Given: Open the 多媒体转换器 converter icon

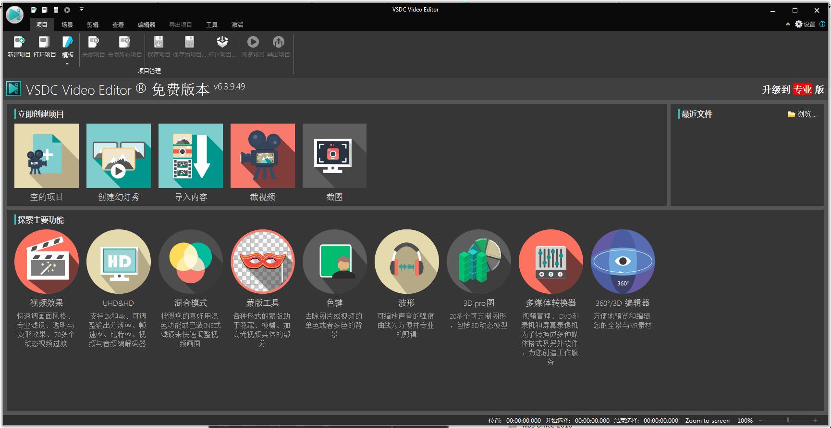Looking at the screenshot, I should pyautogui.click(x=551, y=262).
